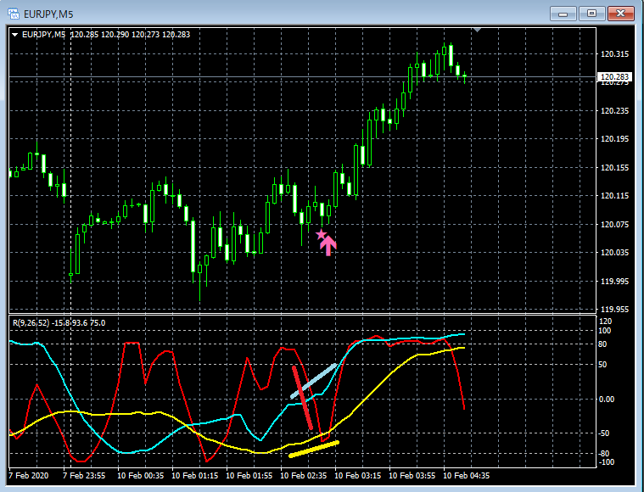Select the thick yellow trendline segment
Image resolution: width=644 pixels, height=492 pixels.
(314, 449)
